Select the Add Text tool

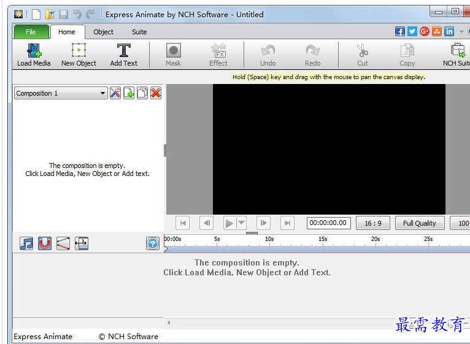pyautogui.click(x=123, y=55)
